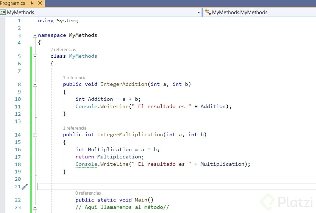Screen dimensions: 316x213
Task: Click WriteLine on line 11
Action: (114, 106)
